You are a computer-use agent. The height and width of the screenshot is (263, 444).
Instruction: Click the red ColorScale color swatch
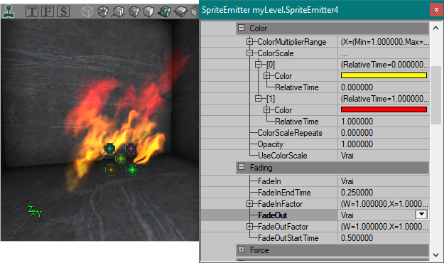(384, 109)
